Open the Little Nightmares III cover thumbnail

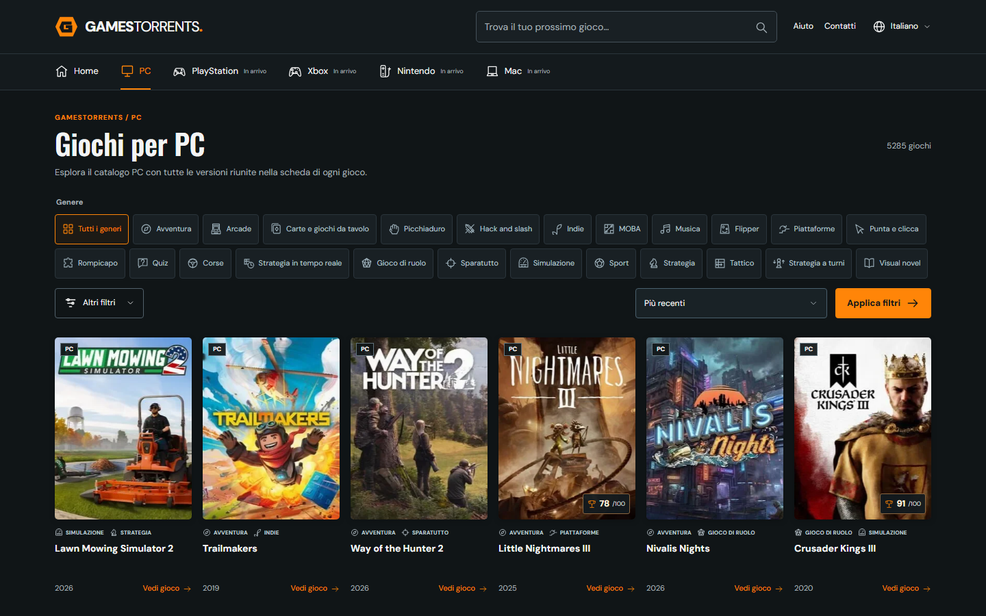tap(567, 428)
